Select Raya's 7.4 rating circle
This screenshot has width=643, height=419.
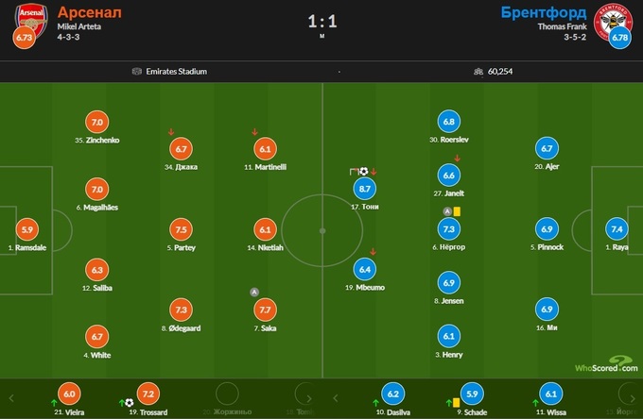(617, 227)
